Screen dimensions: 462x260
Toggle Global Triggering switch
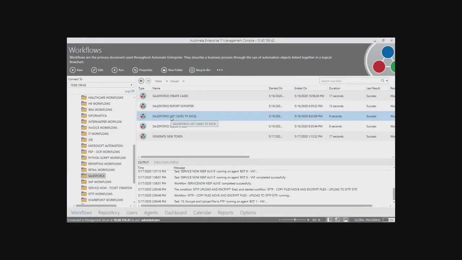389,220
